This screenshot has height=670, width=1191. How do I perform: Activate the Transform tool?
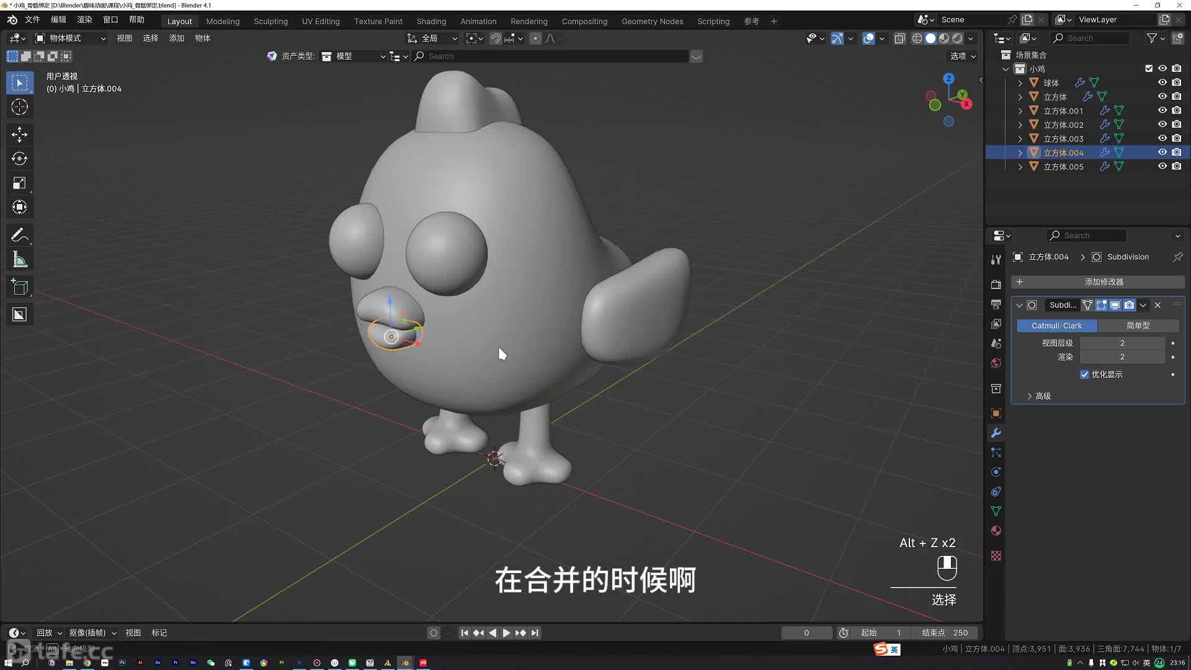(x=19, y=207)
